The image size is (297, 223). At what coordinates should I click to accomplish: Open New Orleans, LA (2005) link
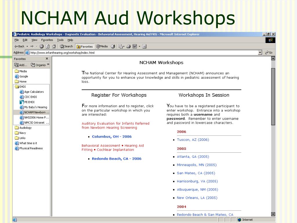coord(197,197)
